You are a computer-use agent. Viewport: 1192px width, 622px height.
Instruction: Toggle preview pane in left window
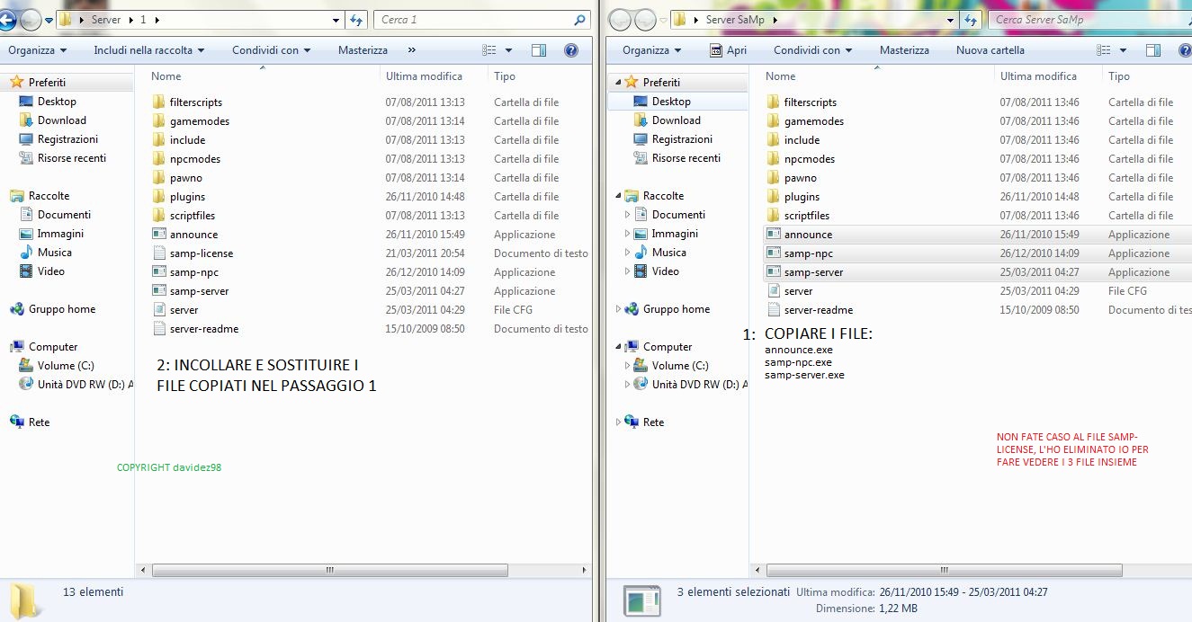coord(539,50)
